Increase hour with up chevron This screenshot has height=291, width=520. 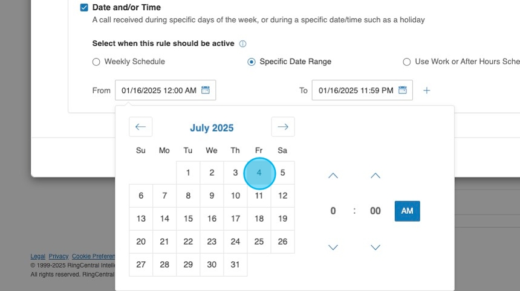coord(333,176)
